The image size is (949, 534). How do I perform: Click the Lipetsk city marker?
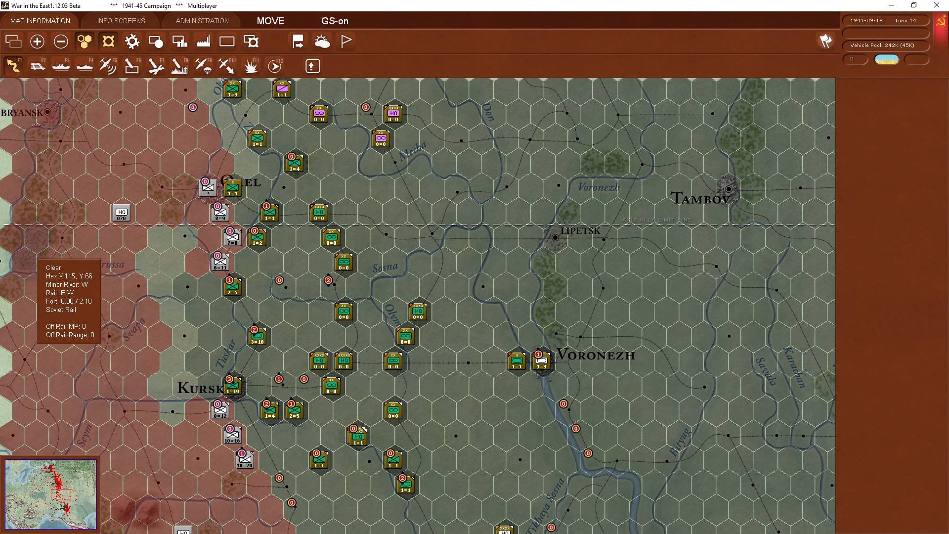click(x=555, y=238)
